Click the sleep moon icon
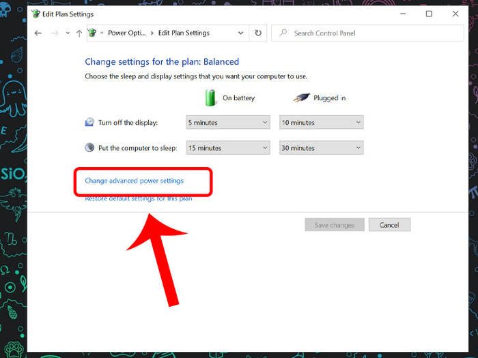This screenshot has width=478, height=358. 89,148
